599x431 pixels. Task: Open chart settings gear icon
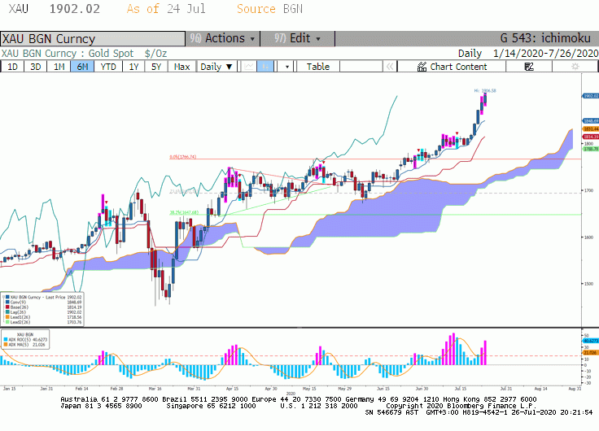pyautogui.click(x=575, y=67)
